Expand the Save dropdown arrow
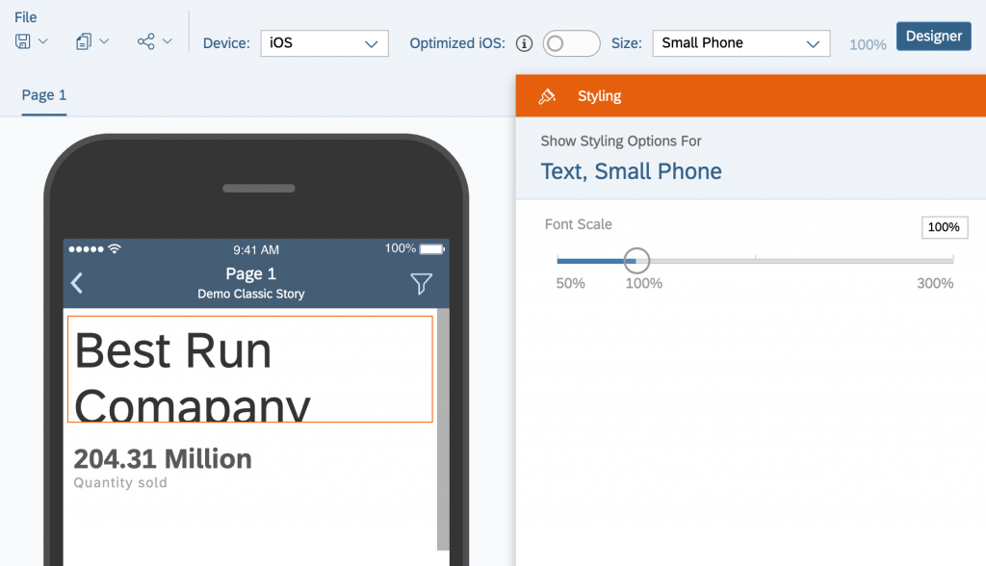 pos(43,41)
